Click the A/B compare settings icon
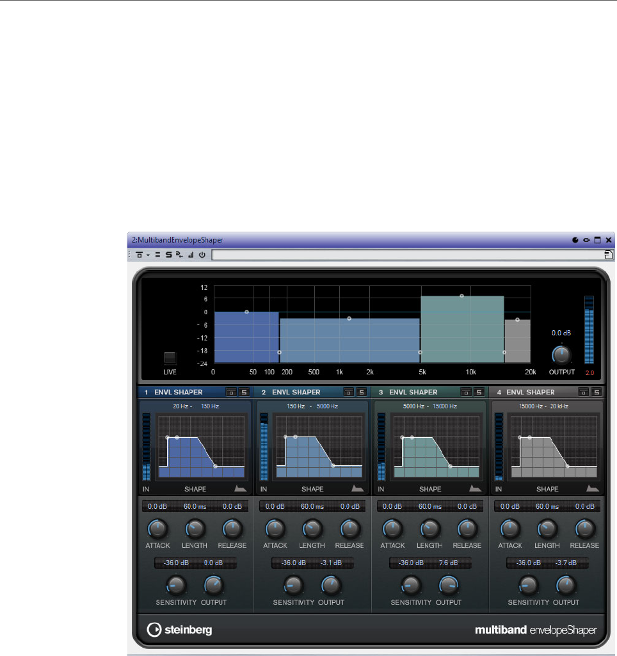The image size is (617, 656). pos(157,254)
